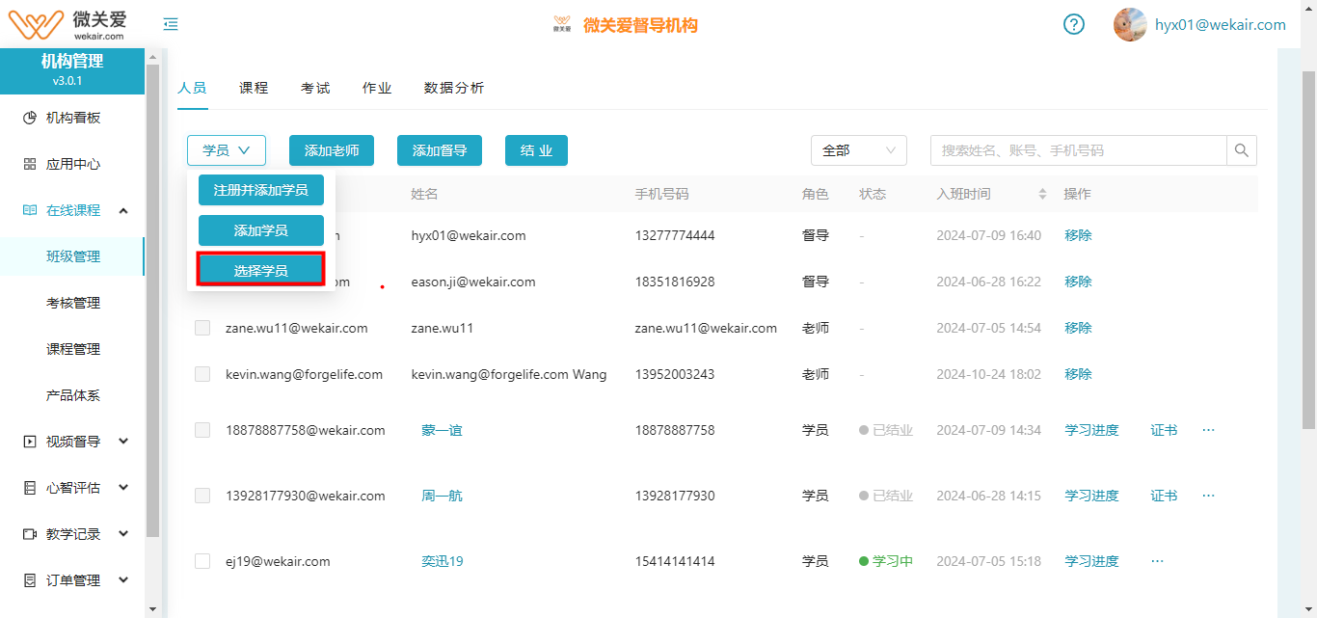Click sidebar scrollbar up arrow

[152, 57]
